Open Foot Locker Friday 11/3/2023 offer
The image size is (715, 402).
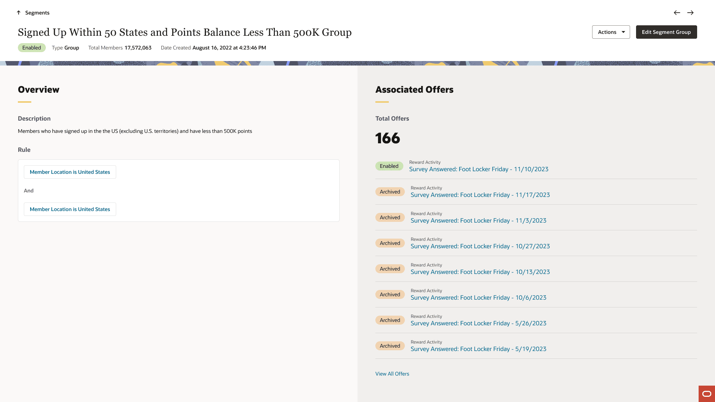pos(478,221)
